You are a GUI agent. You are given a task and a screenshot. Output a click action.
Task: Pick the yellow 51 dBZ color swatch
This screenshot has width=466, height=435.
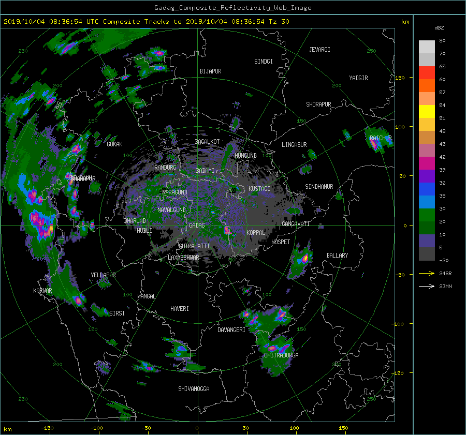pyautogui.click(x=427, y=112)
